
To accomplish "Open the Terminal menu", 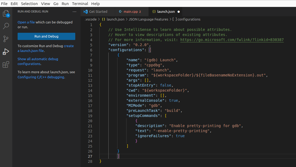I will point(80,3).
